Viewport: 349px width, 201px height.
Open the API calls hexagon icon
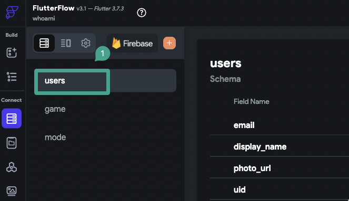pos(12,167)
